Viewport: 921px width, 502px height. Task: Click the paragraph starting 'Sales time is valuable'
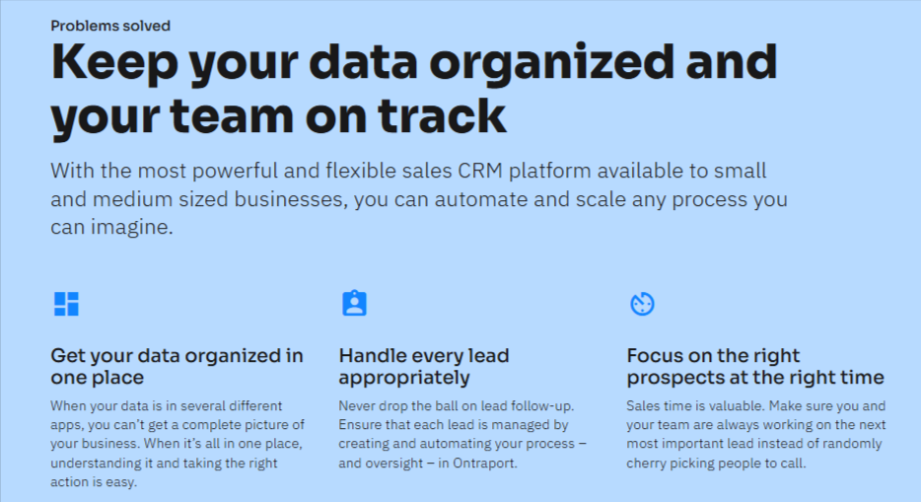[756, 435]
